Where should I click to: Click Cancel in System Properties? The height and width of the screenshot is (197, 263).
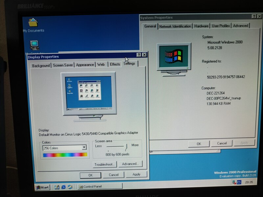click(222, 143)
